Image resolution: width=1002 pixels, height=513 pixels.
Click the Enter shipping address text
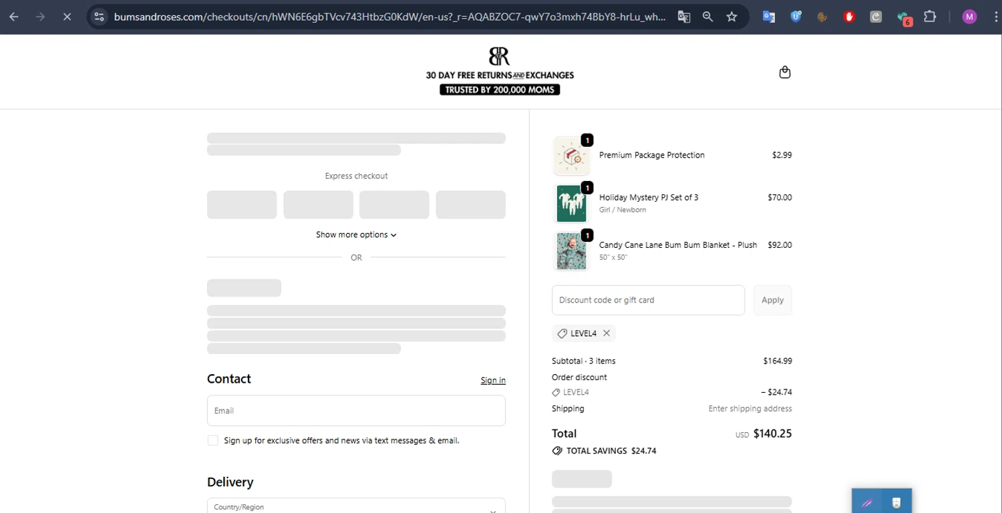(x=750, y=409)
